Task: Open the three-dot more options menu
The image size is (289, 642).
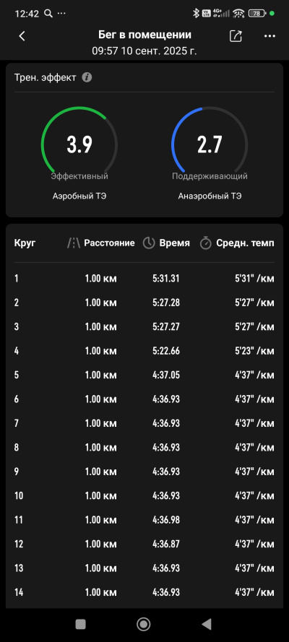Action: click(269, 36)
